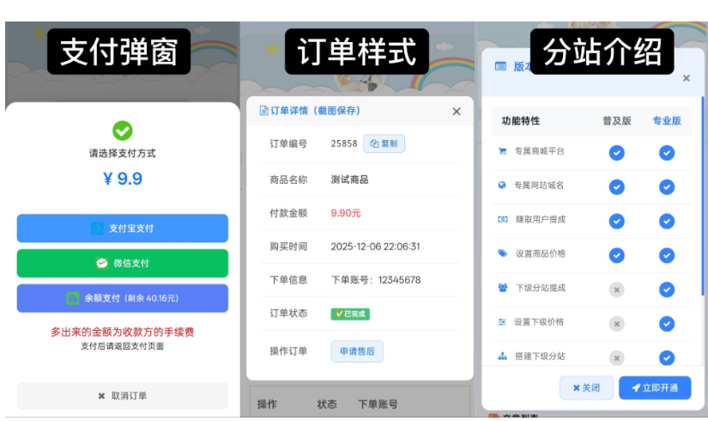Click green success checkmark in payment popup
This screenshot has width=708, height=421.
123,131
